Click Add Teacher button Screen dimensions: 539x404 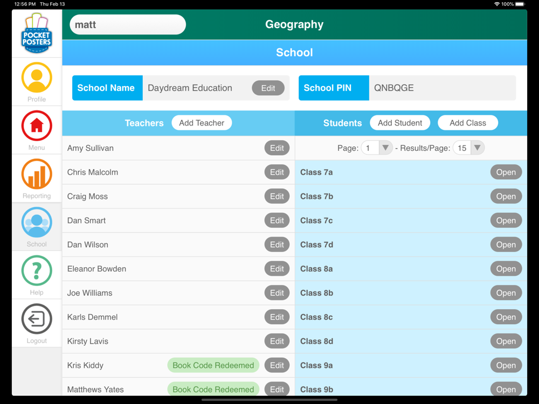[202, 123]
